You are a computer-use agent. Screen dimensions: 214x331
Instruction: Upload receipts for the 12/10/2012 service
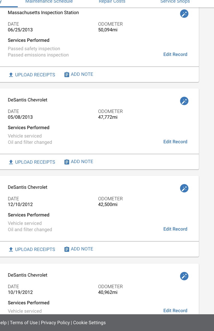(32, 249)
